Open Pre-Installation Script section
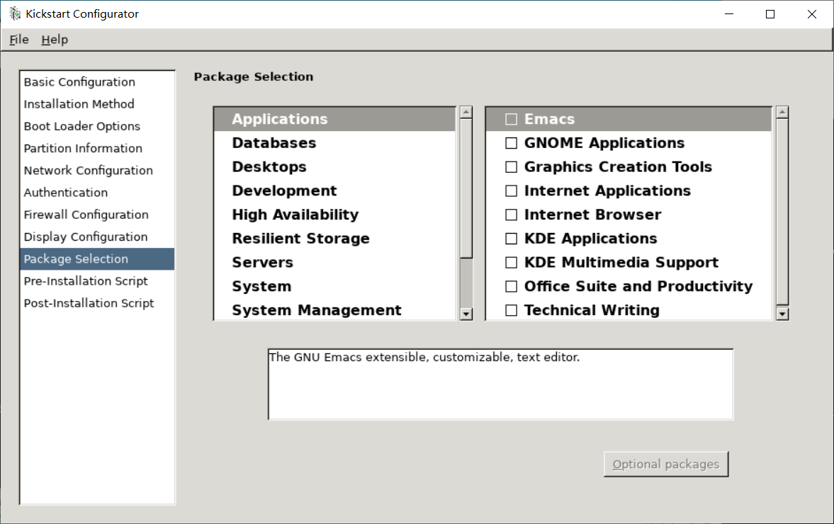 (97, 281)
